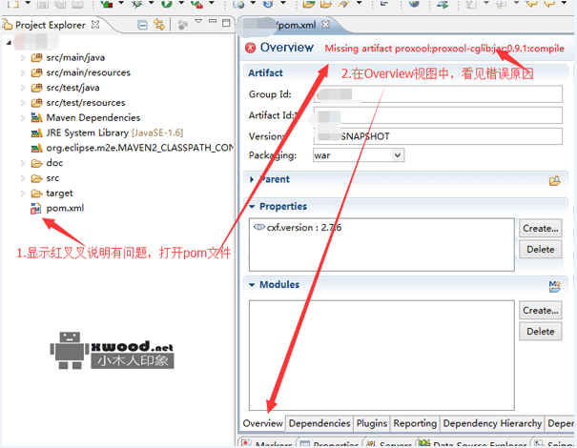Click the doc folder icon

[36, 163]
